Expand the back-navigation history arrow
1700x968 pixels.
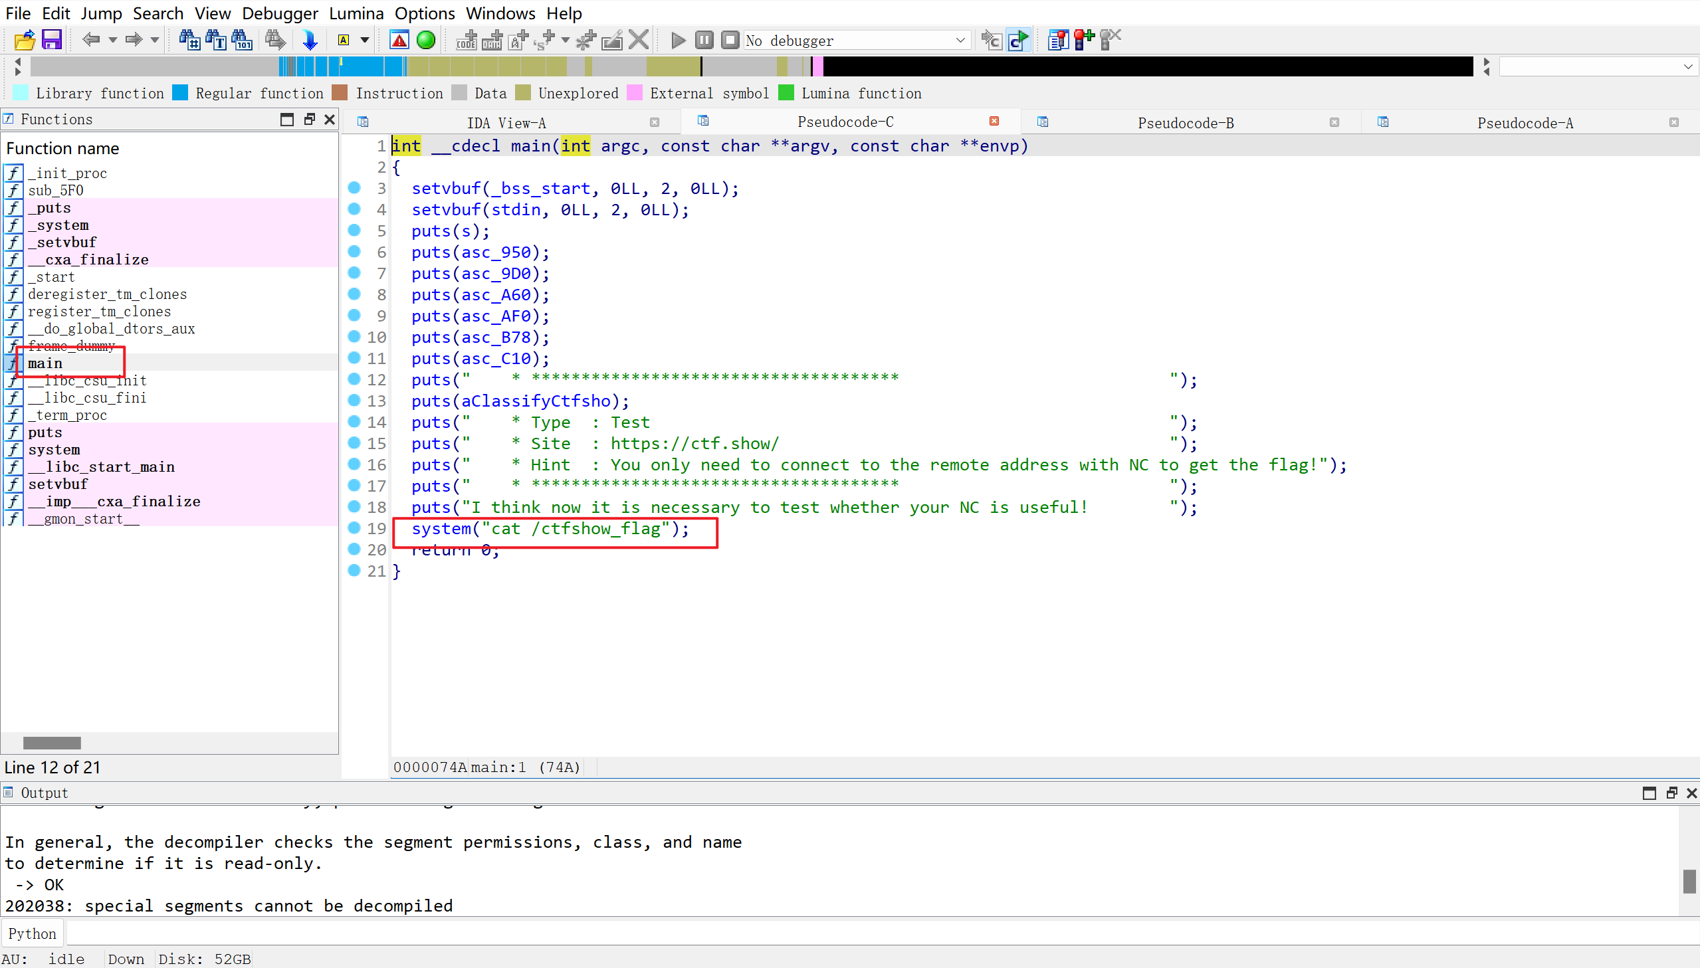[112, 40]
